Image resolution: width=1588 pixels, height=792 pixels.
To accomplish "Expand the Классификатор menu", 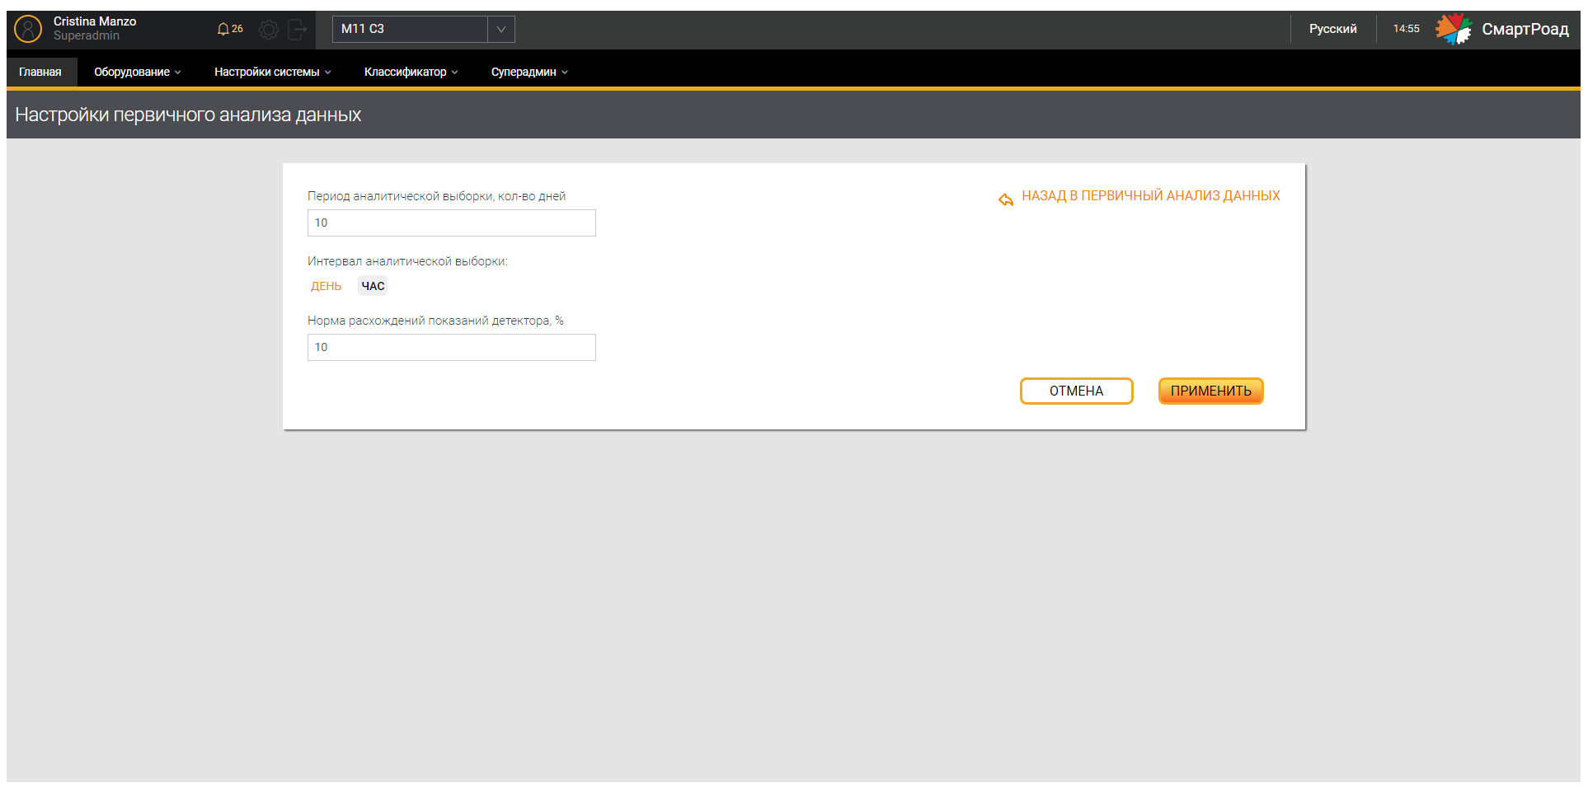I will [x=411, y=73].
